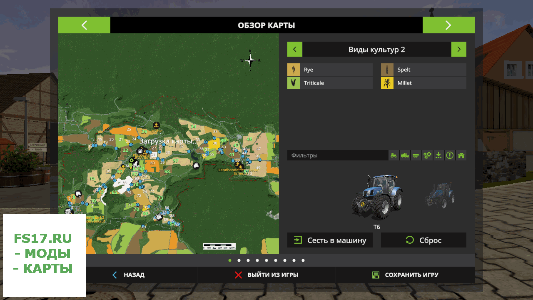Click the orange field 60 on the map

[152, 162]
